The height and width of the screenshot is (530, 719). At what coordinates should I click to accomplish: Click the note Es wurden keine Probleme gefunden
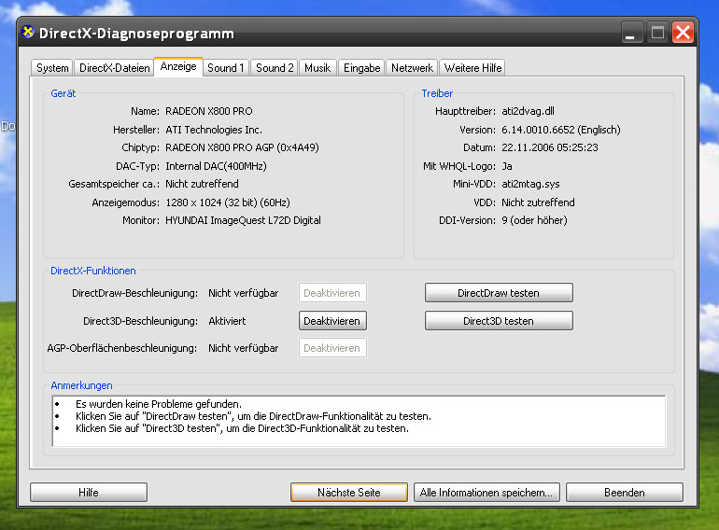coord(159,404)
